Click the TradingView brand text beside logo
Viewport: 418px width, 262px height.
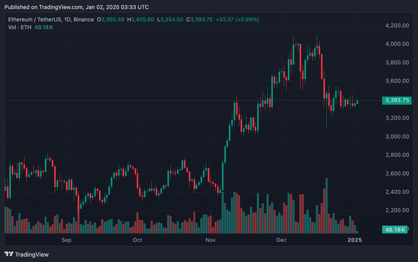[x=32, y=254]
